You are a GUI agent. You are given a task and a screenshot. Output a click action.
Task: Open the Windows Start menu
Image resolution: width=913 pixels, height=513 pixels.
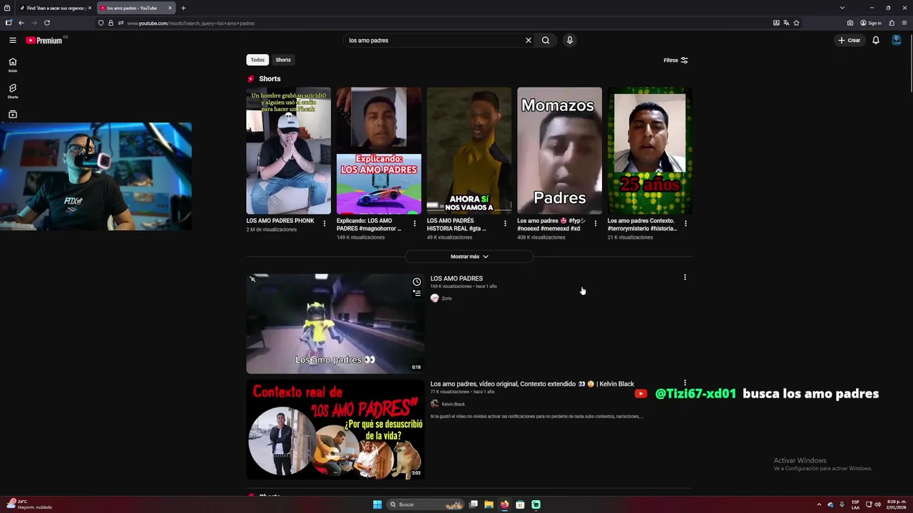tap(377, 504)
